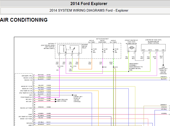Click the "RECIRC ACT FDBK" pin label

[26, 108]
